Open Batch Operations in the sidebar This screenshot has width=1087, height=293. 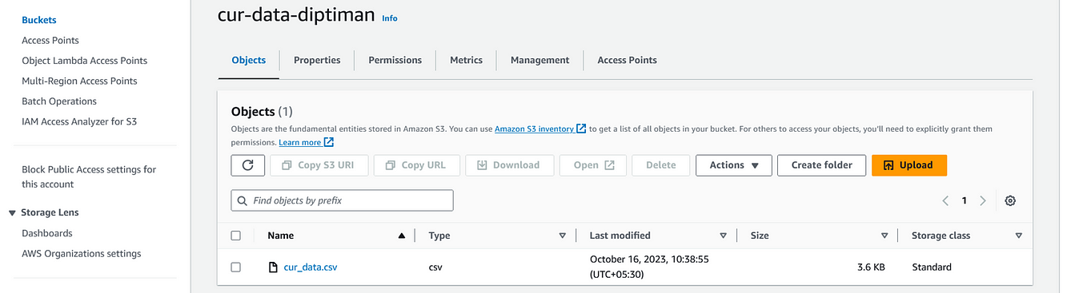click(59, 101)
